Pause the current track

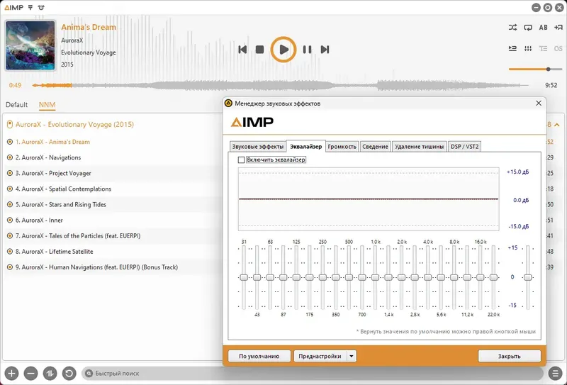[x=307, y=50]
